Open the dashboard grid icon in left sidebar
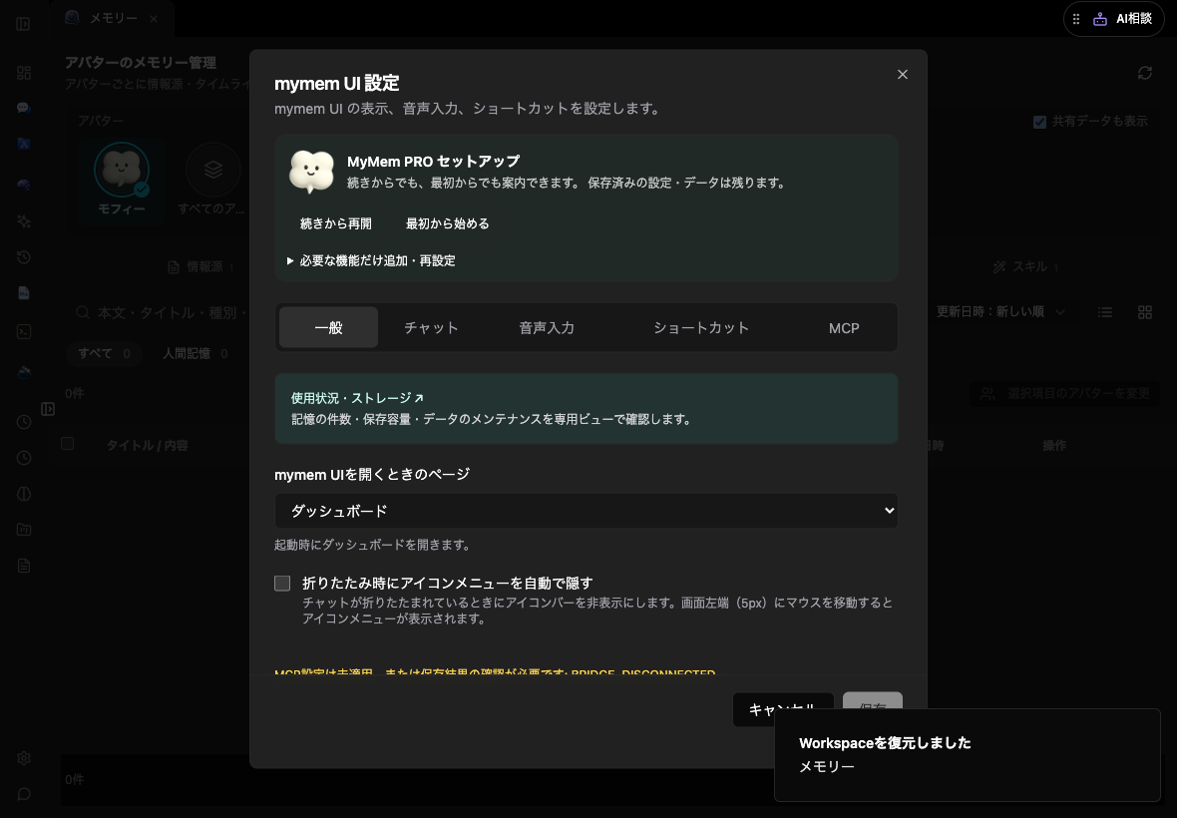 pyautogui.click(x=24, y=73)
